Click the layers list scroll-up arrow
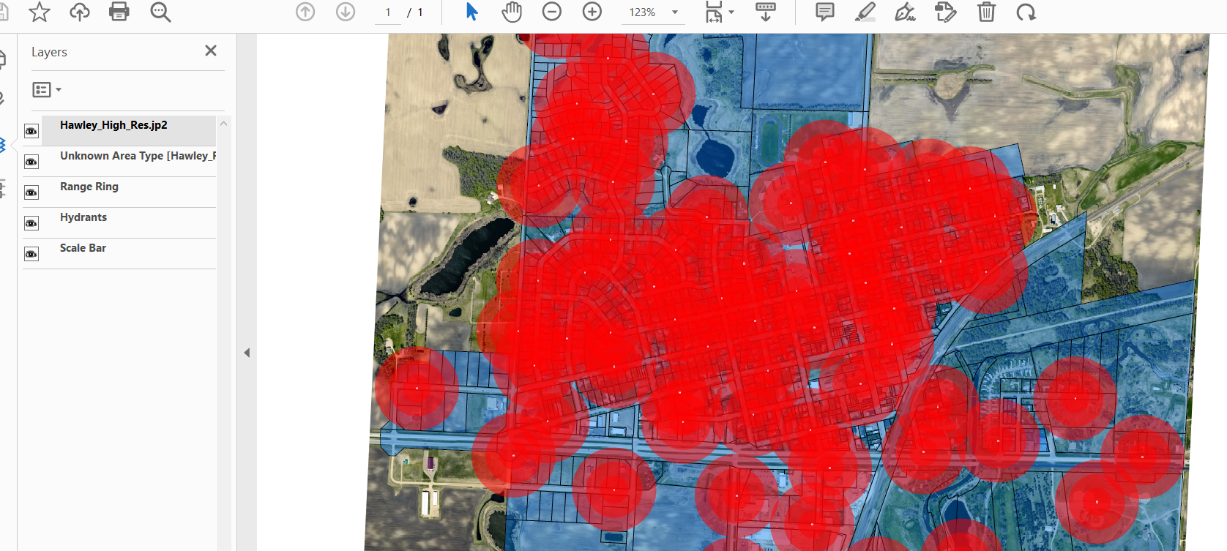 224,124
